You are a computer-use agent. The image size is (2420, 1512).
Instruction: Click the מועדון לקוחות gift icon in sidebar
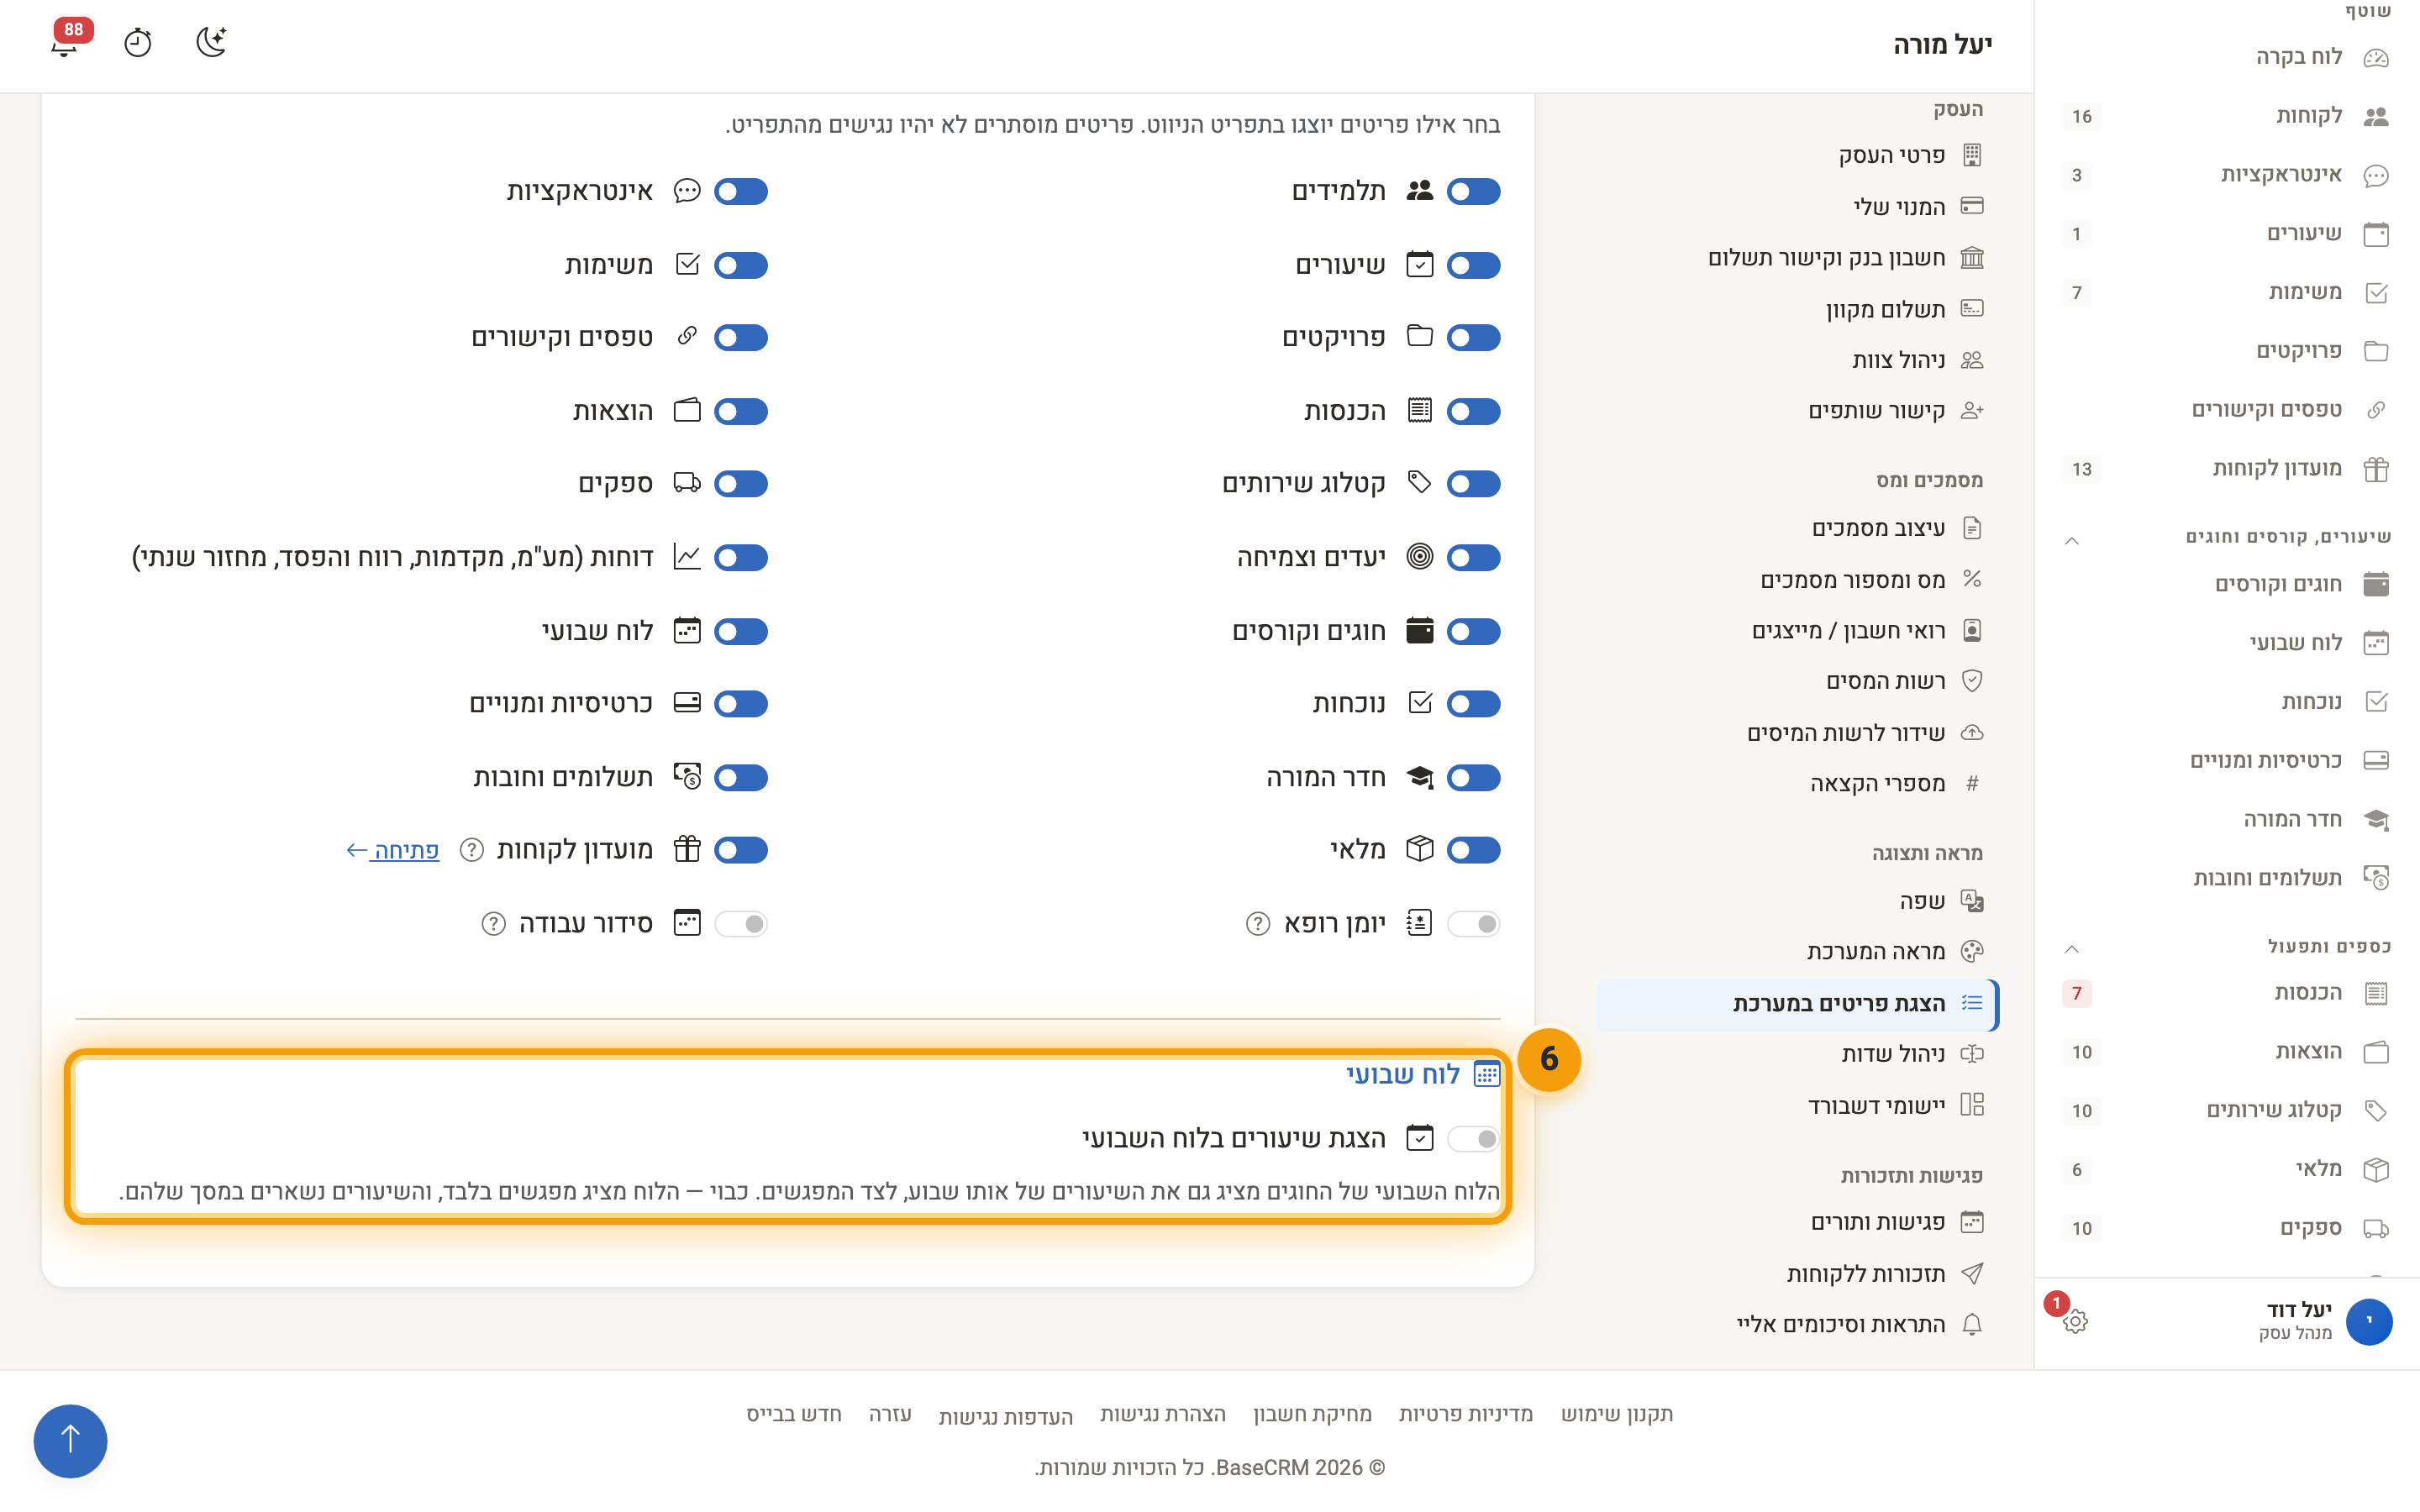2376,469
